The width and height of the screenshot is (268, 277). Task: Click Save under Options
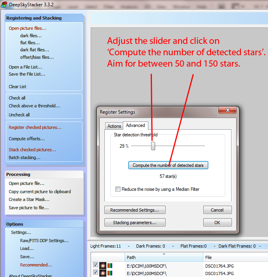click(x=27, y=257)
